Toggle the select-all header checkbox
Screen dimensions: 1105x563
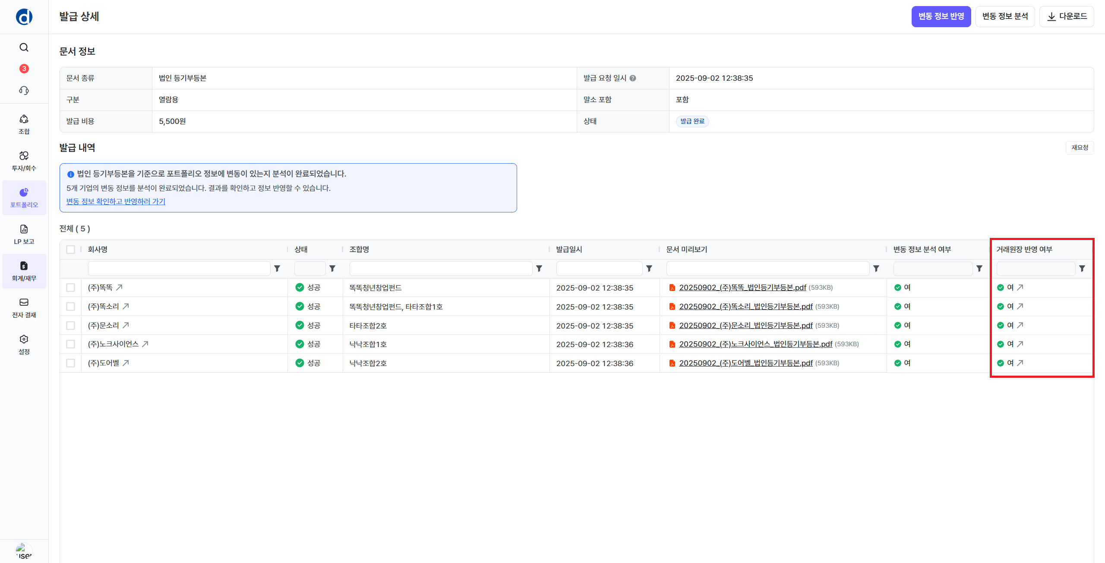tap(71, 250)
